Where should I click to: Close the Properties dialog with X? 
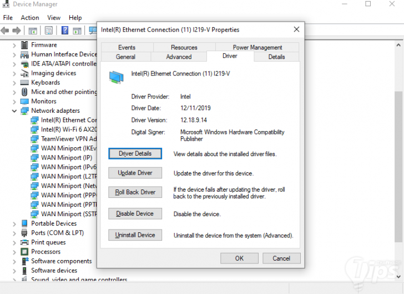[x=296, y=29]
